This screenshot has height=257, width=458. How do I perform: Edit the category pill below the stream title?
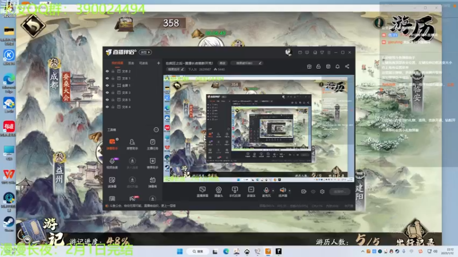tap(176, 69)
